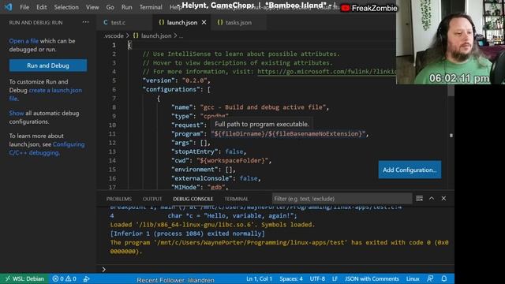The height and width of the screenshot is (284, 505).
Task: Switch to the Problems panel tab
Action: tap(119, 199)
